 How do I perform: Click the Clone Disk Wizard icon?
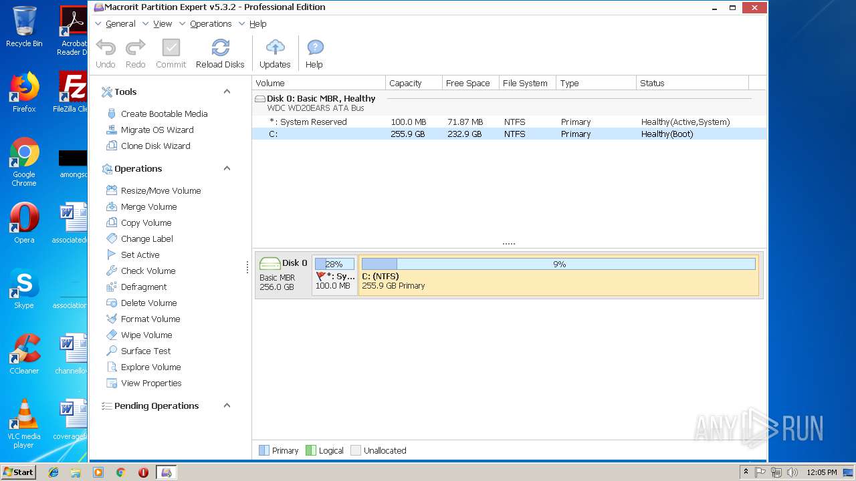pos(112,146)
